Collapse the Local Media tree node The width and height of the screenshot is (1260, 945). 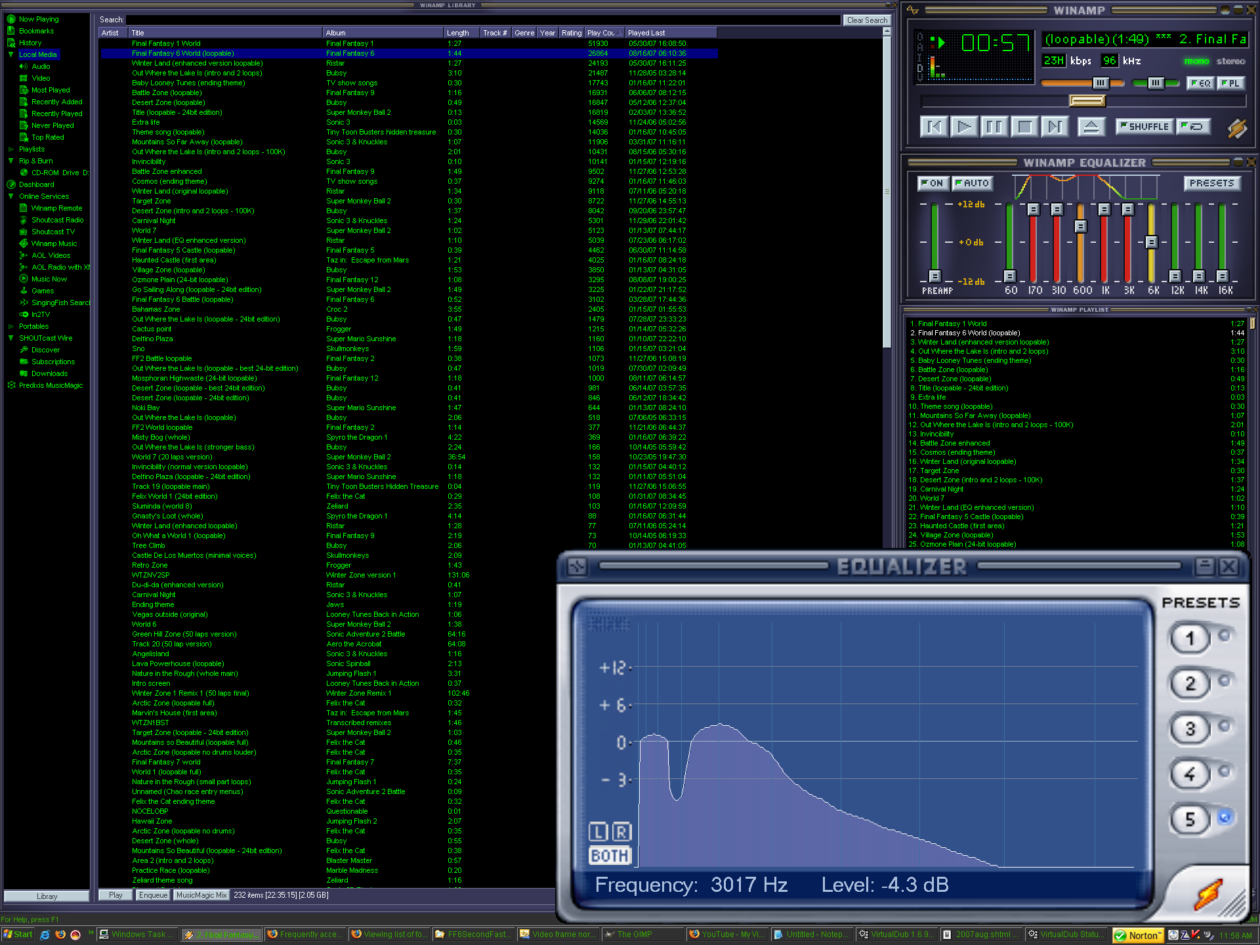tap(10, 54)
